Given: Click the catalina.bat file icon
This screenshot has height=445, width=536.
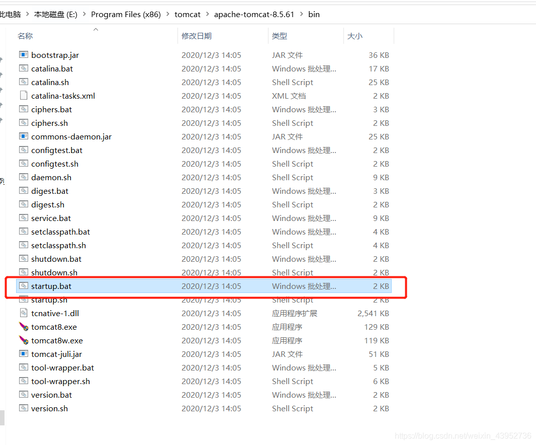Looking at the screenshot, I should (24, 68).
